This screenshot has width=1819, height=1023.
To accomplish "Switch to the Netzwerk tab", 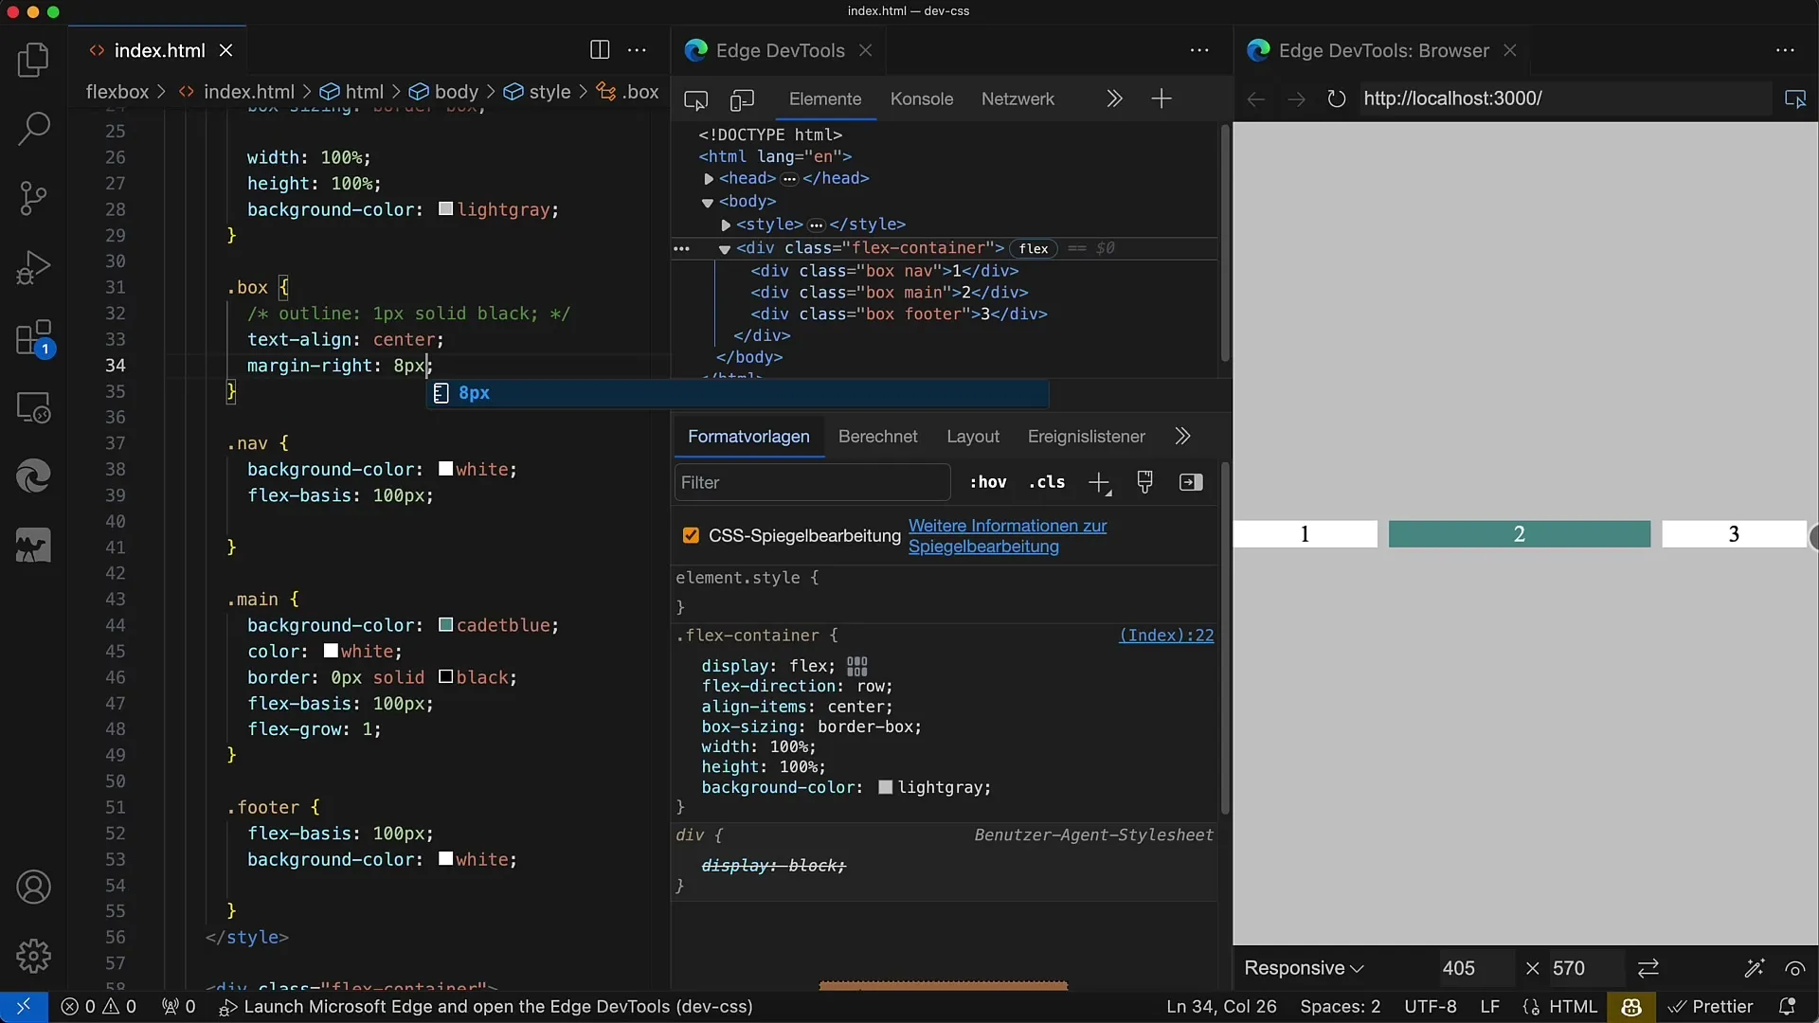I will [x=1018, y=99].
